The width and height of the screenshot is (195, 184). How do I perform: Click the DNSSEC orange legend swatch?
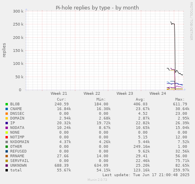(x=7, y=114)
